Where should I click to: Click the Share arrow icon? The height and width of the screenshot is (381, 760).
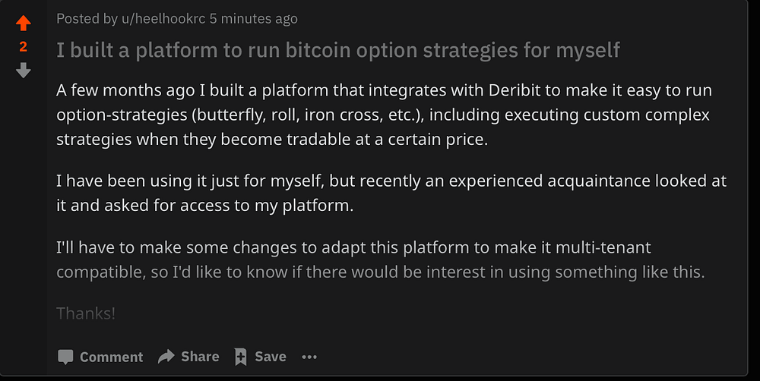point(166,357)
